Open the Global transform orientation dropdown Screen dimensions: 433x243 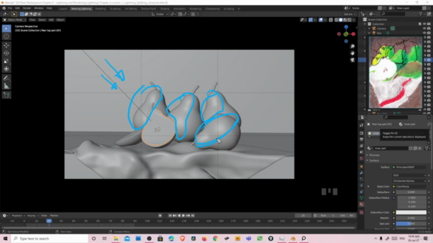point(160,14)
